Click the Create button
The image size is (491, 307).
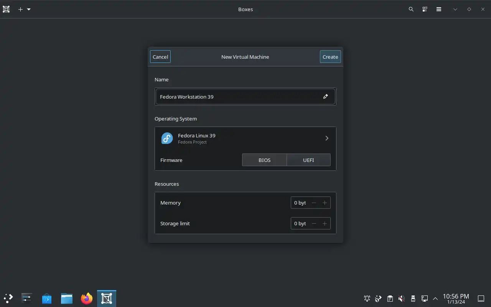330,57
